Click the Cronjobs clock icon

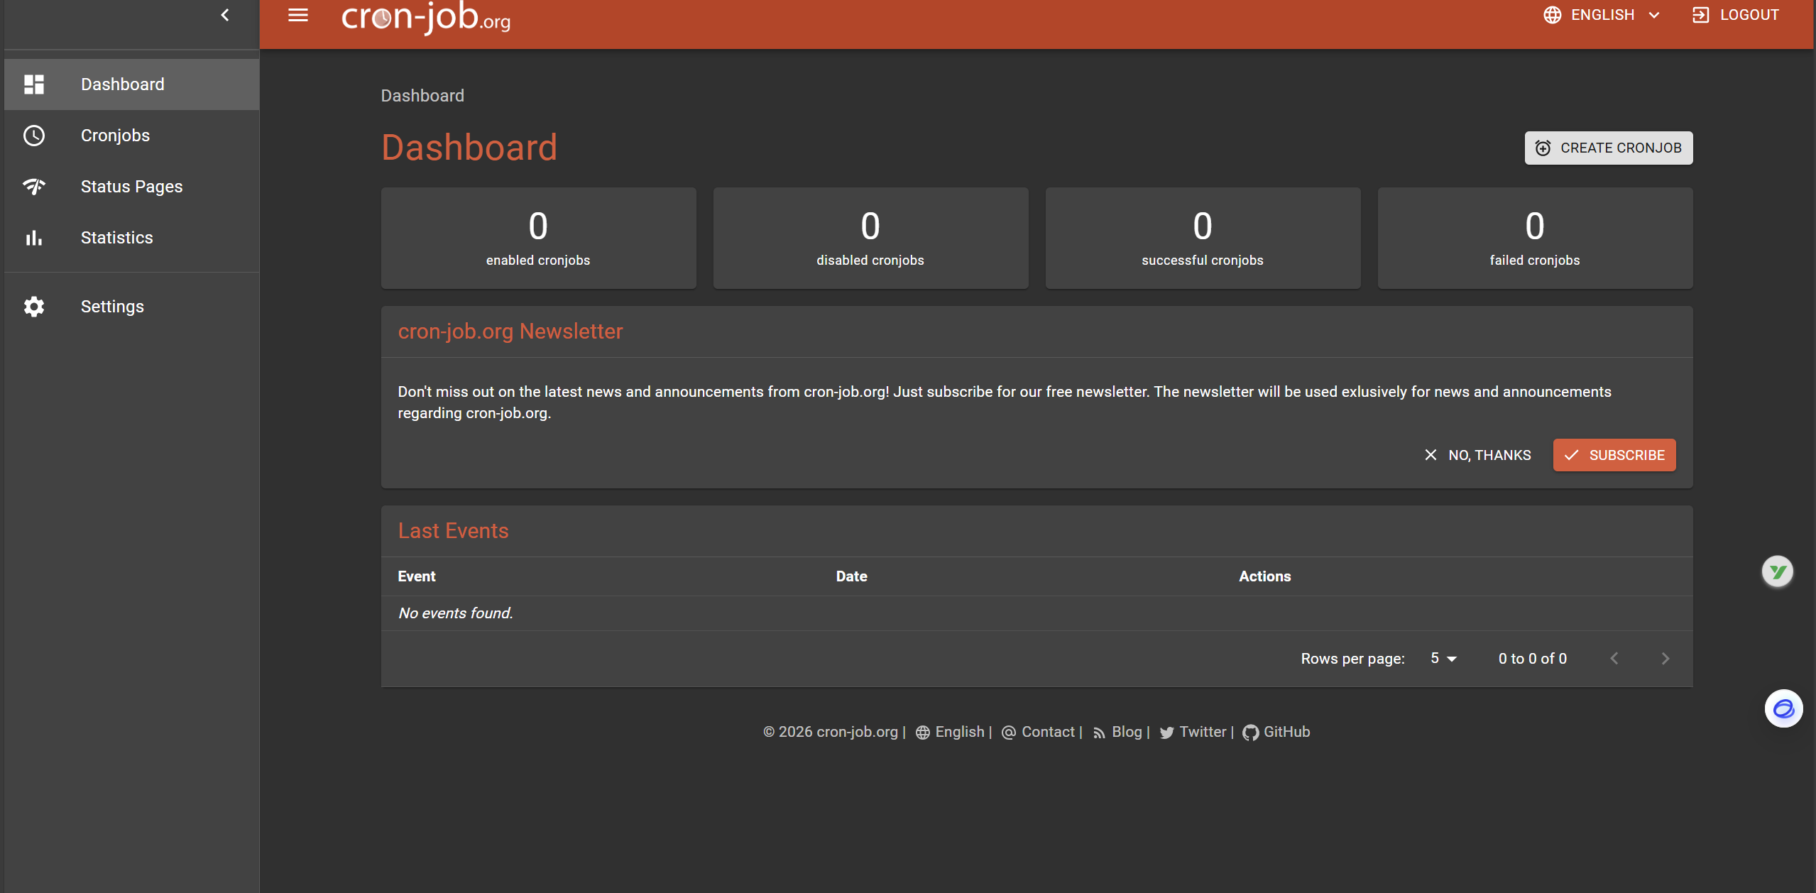[34, 136]
